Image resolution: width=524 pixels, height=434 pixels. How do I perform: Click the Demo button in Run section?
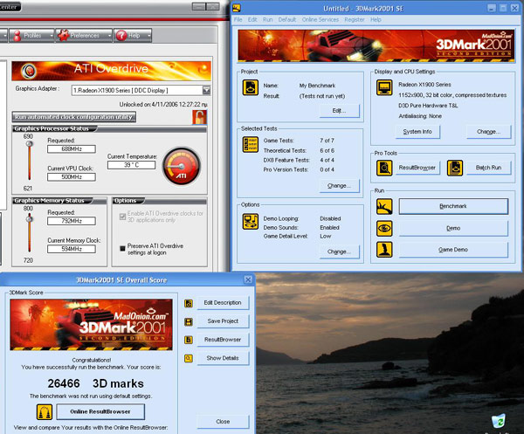pyautogui.click(x=453, y=229)
